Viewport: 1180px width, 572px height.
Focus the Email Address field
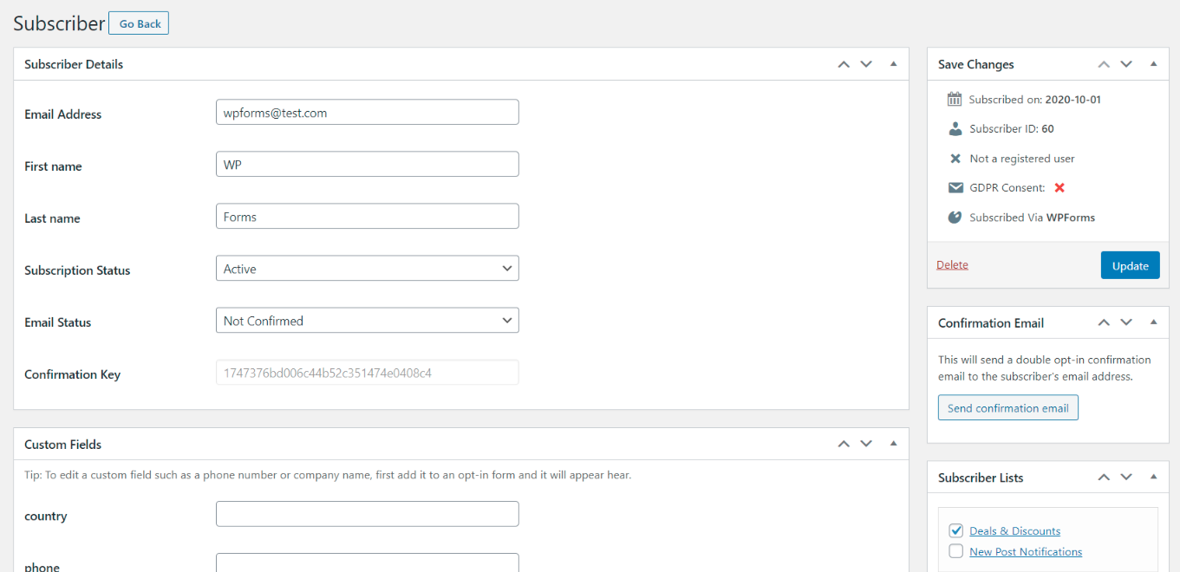point(367,112)
